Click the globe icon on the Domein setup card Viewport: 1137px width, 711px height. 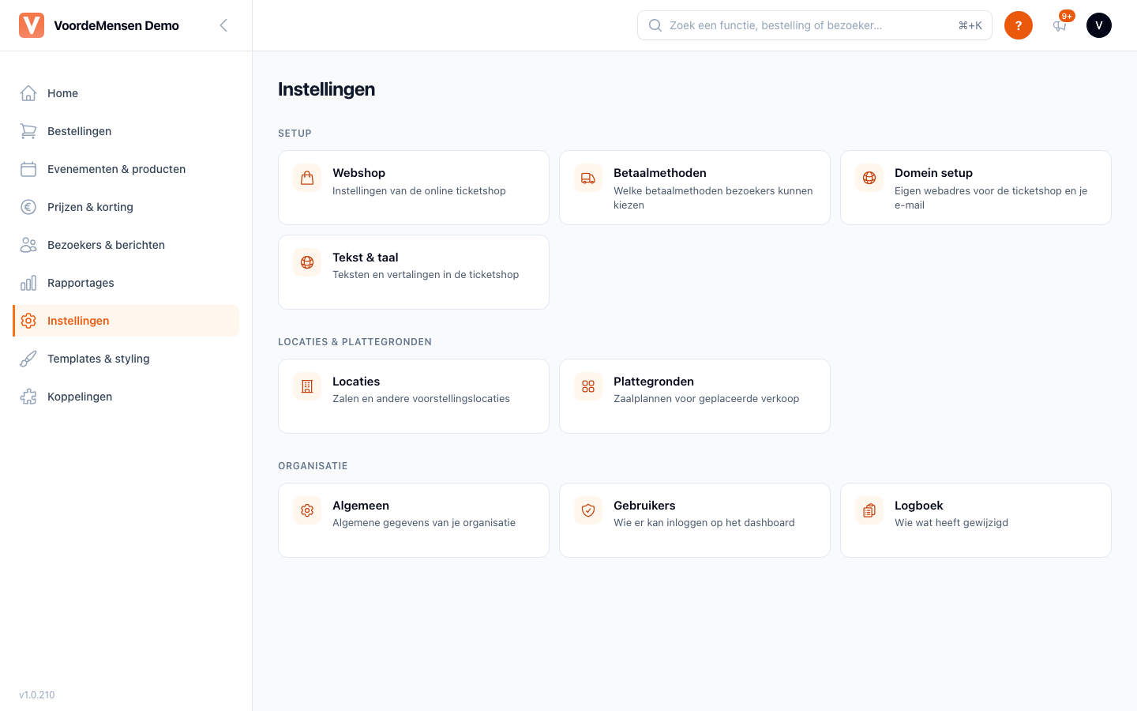[869, 178]
